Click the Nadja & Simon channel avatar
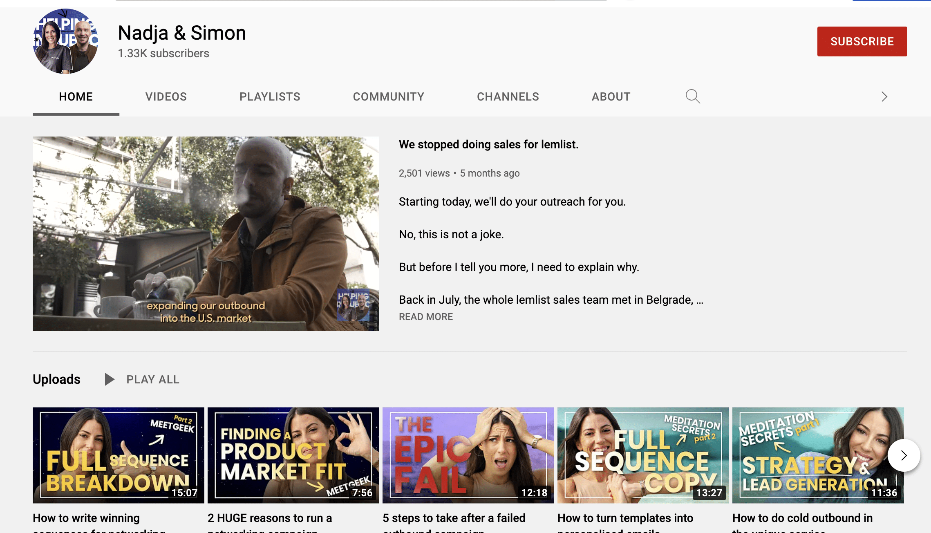931x533 pixels. pos(65,41)
